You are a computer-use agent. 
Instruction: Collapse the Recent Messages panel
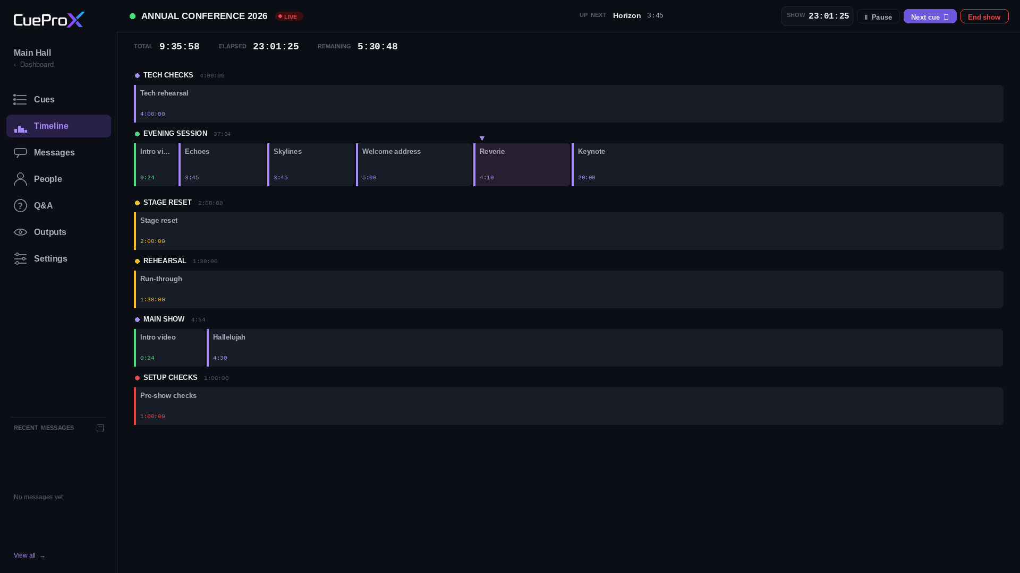[x=100, y=428]
